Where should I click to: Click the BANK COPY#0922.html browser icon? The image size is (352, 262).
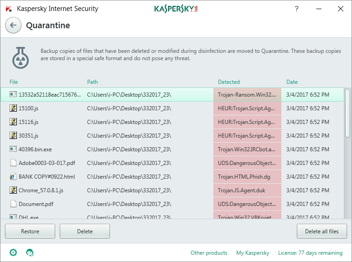coord(13,176)
